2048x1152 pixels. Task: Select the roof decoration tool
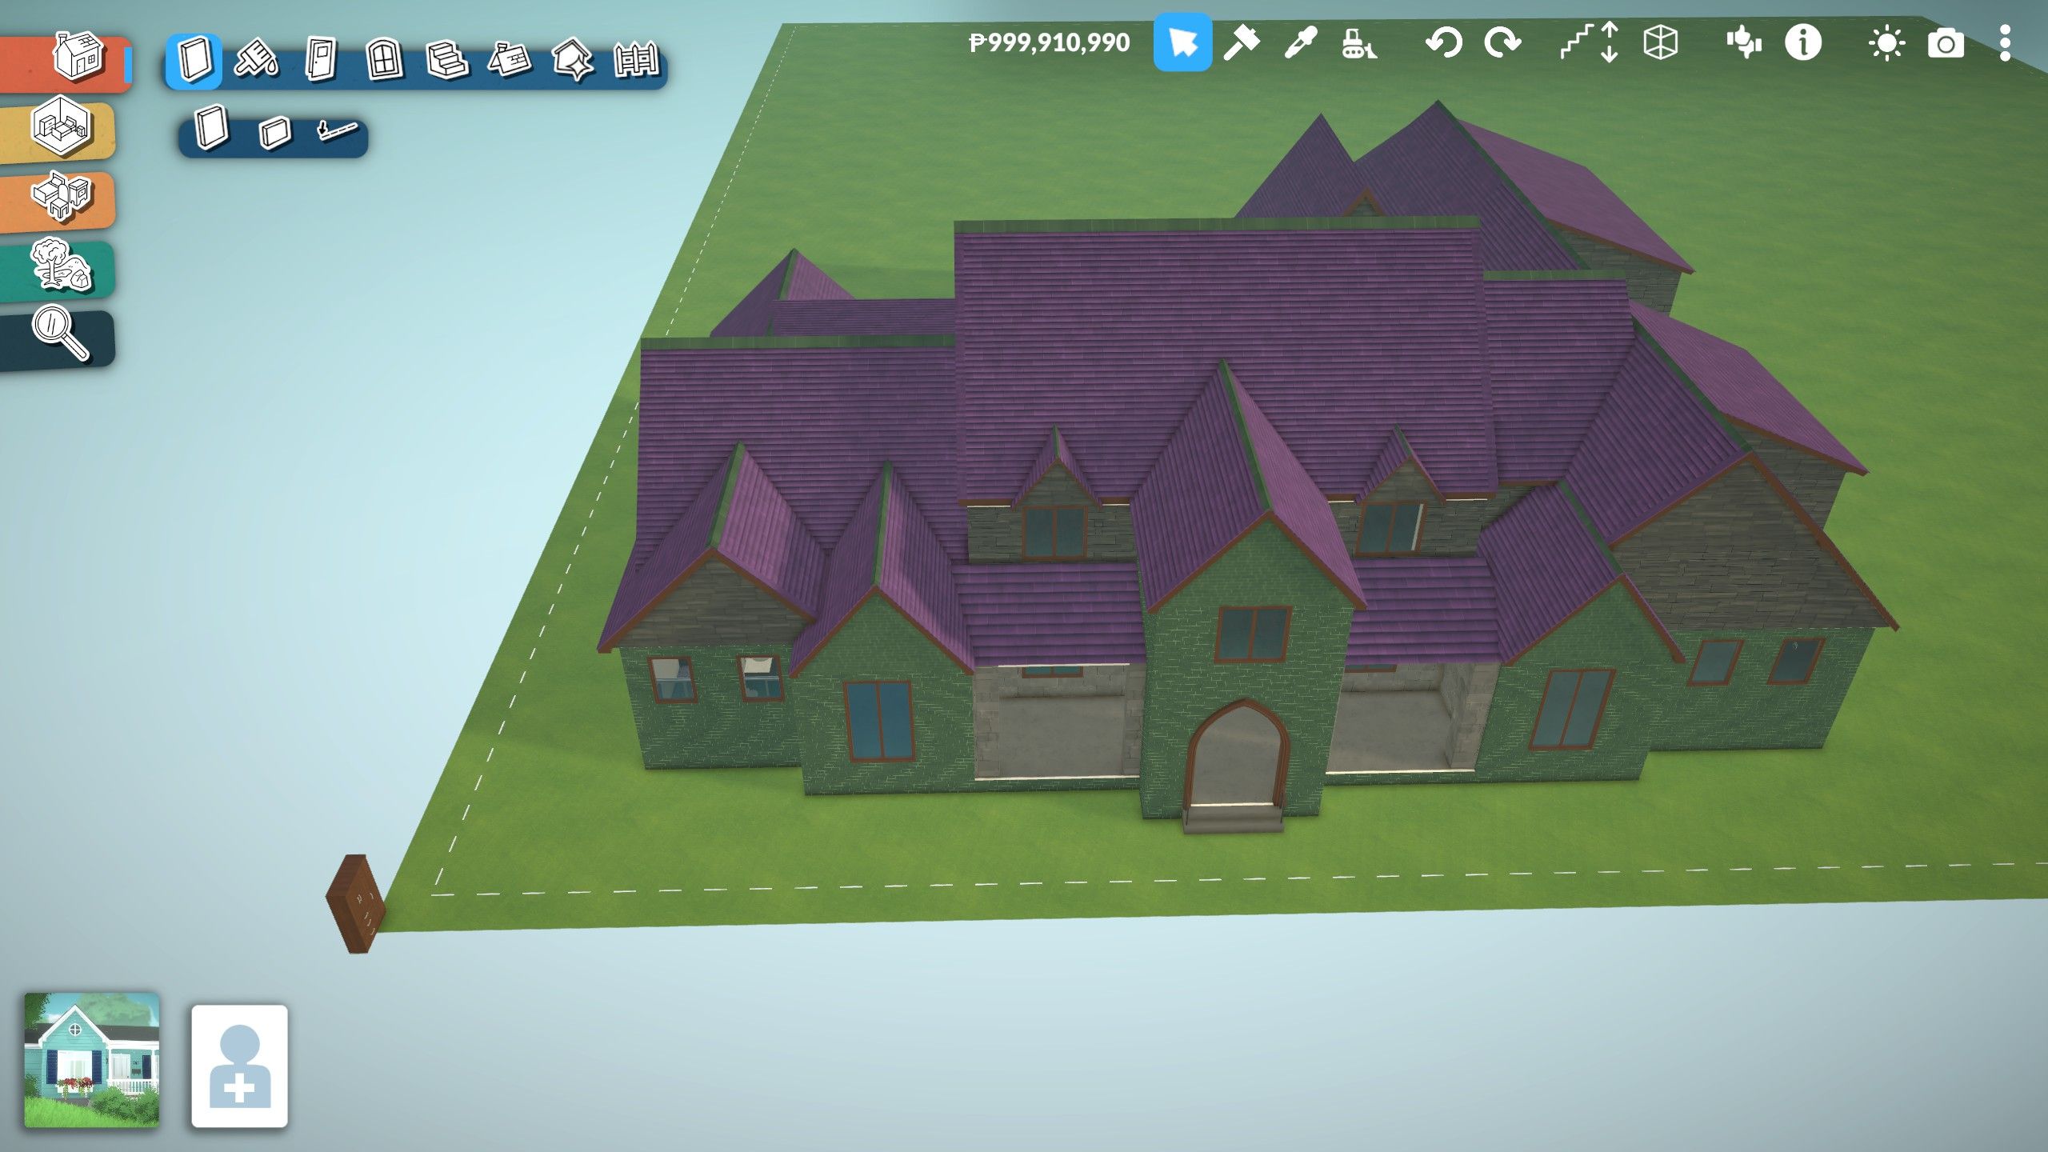pos(573,59)
